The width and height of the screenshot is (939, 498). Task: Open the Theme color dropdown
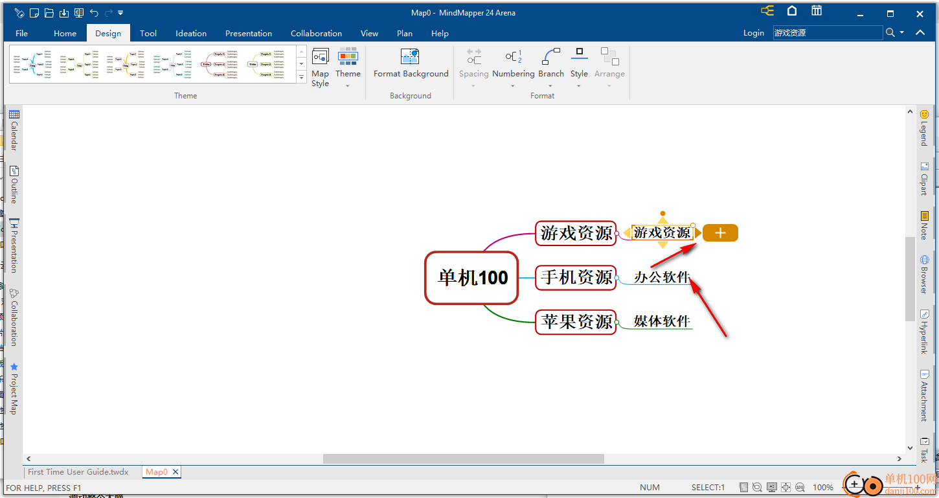pyautogui.click(x=348, y=67)
